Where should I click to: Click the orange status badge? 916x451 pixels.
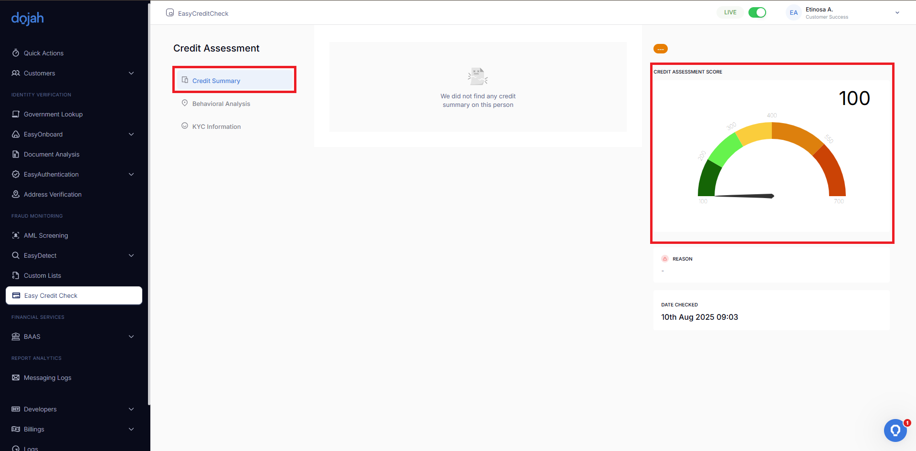pyautogui.click(x=661, y=49)
